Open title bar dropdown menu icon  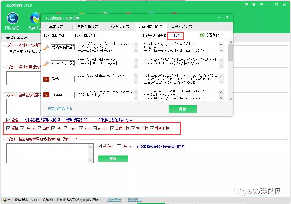tap(262, 5)
